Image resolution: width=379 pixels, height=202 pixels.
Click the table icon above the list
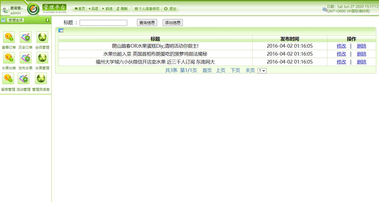(61, 30)
